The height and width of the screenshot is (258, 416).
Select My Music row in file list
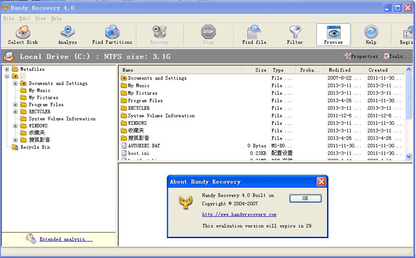(262, 85)
